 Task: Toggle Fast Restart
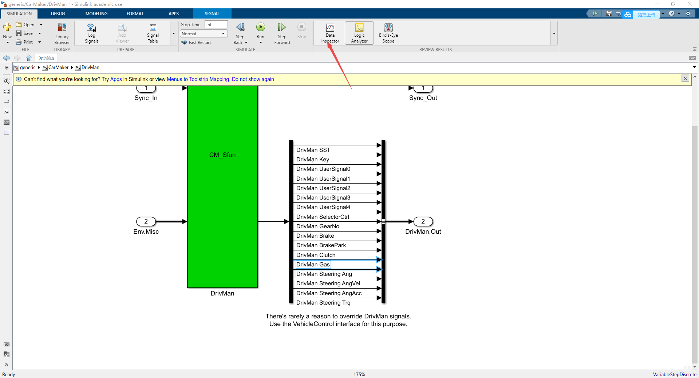[x=197, y=42]
